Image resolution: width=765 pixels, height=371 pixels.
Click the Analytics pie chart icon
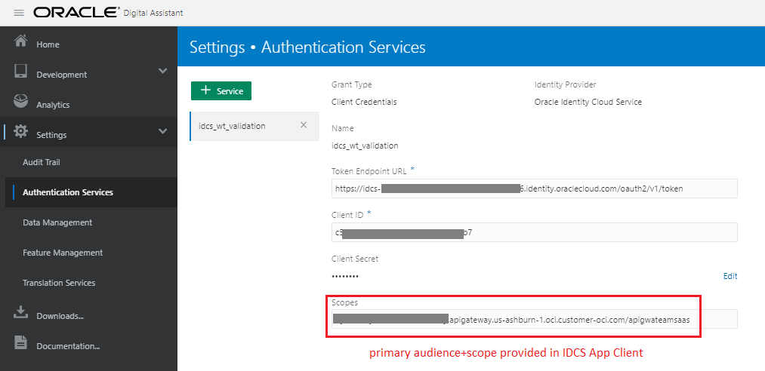click(x=21, y=101)
